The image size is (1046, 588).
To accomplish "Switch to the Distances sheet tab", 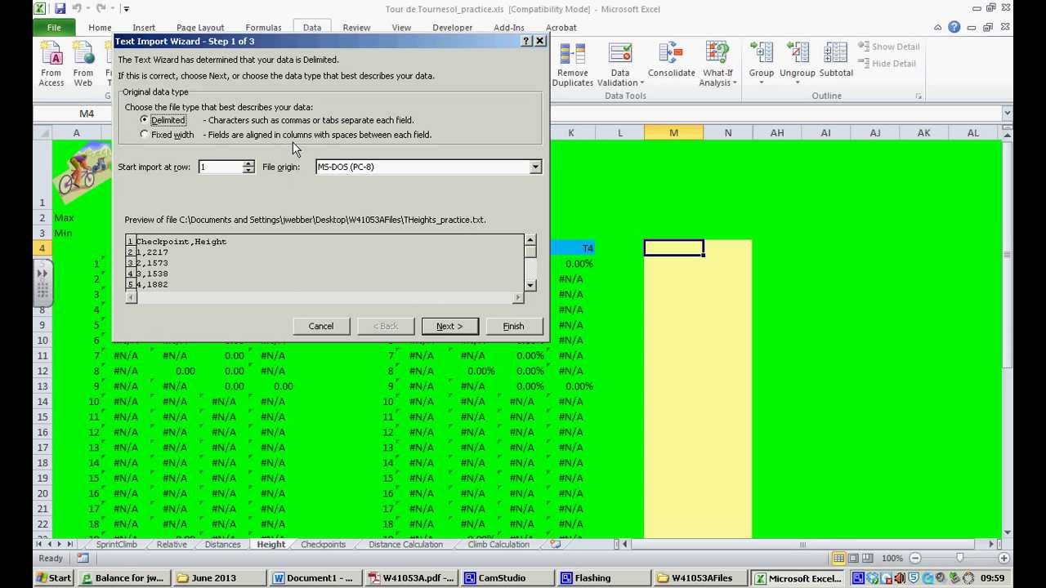I will tap(223, 545).
